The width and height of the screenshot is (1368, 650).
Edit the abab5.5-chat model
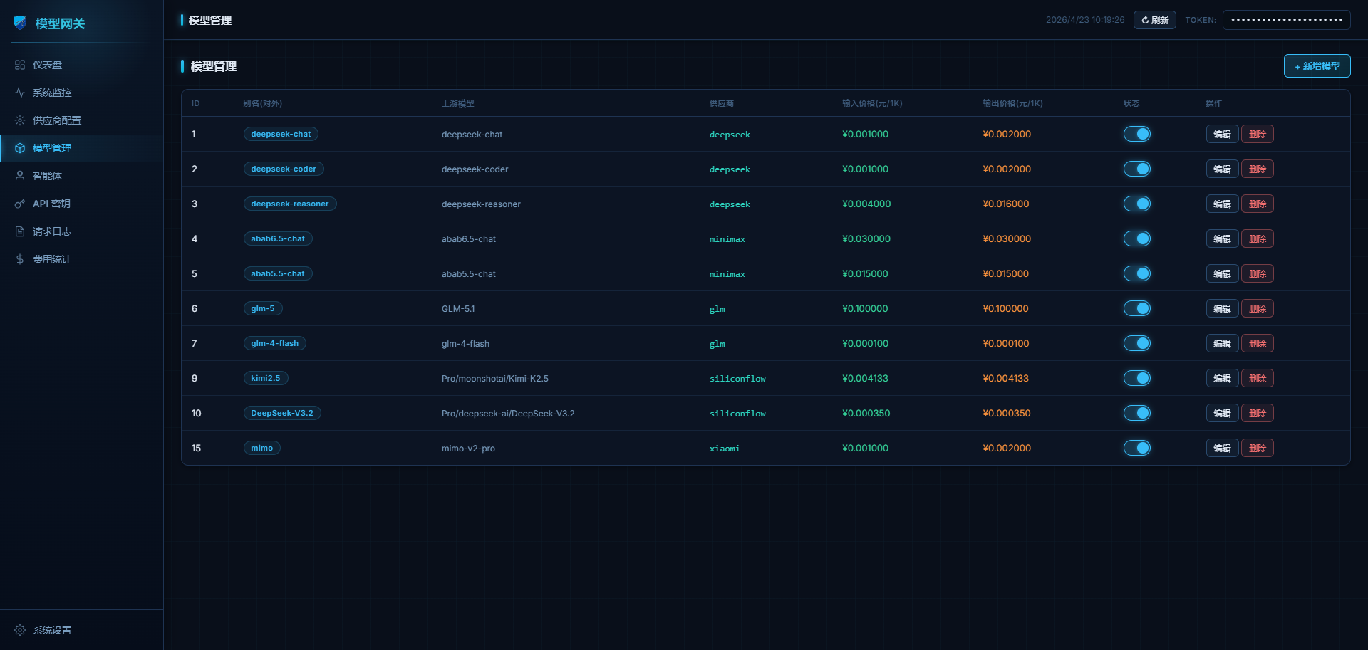1223,273
